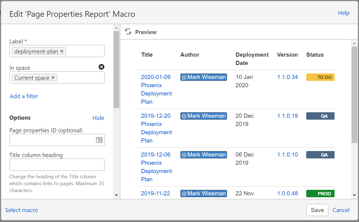The height and width of the screenshot is (222, 359).
Task: Open version 1.1.0.10 link
Action: coord(287,155)
